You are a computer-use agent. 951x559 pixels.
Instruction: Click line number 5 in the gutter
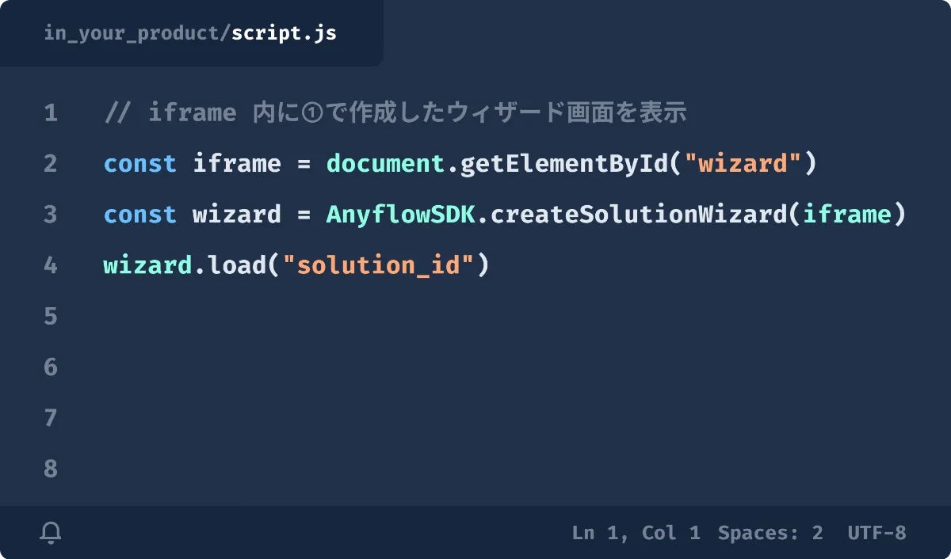pos(51,317)
